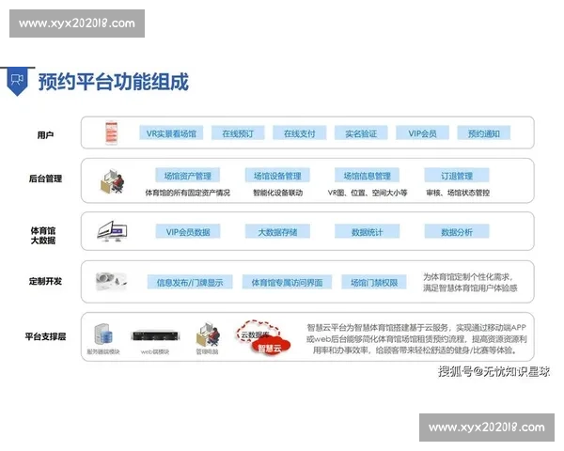Open the 场馆资产管理 box
The height and width of the screenshot is (451, 564).
187,176
